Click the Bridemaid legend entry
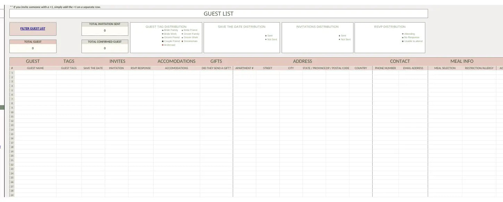This screenshot has height=202, width=503. (x=169, y=45)
